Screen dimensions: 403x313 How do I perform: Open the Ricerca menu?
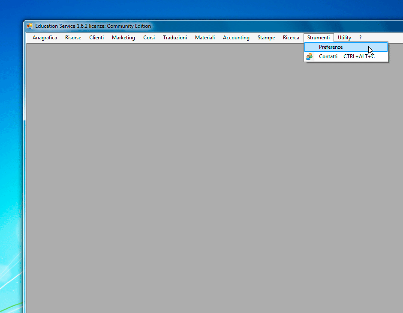(x=291, y=38)
